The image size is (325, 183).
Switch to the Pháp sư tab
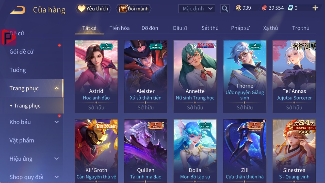pos(240,28)
